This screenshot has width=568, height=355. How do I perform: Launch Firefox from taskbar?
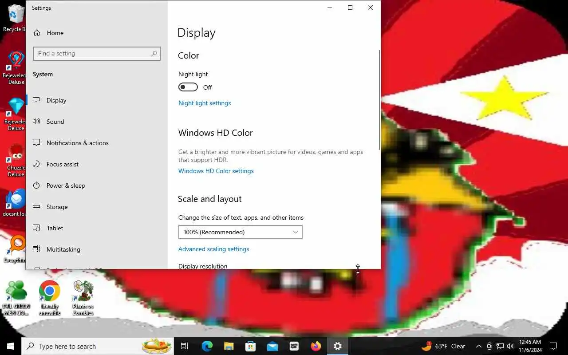coord(316,346)
